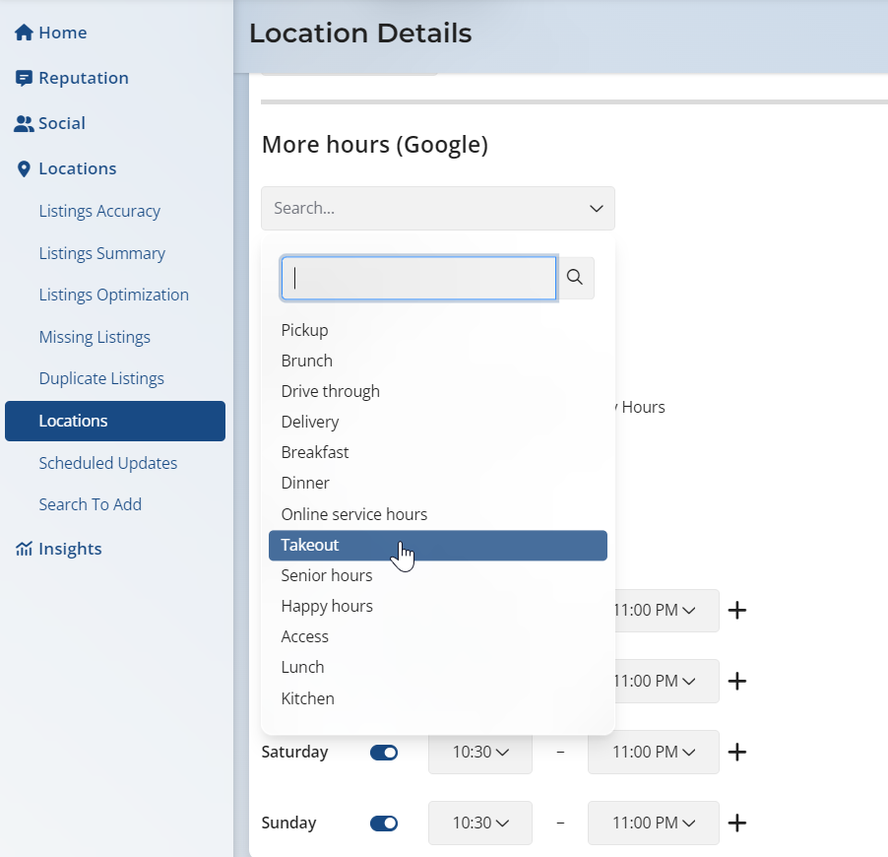Open Sunday closing time 11:00 PM dropdown

(x=654, y=824)
